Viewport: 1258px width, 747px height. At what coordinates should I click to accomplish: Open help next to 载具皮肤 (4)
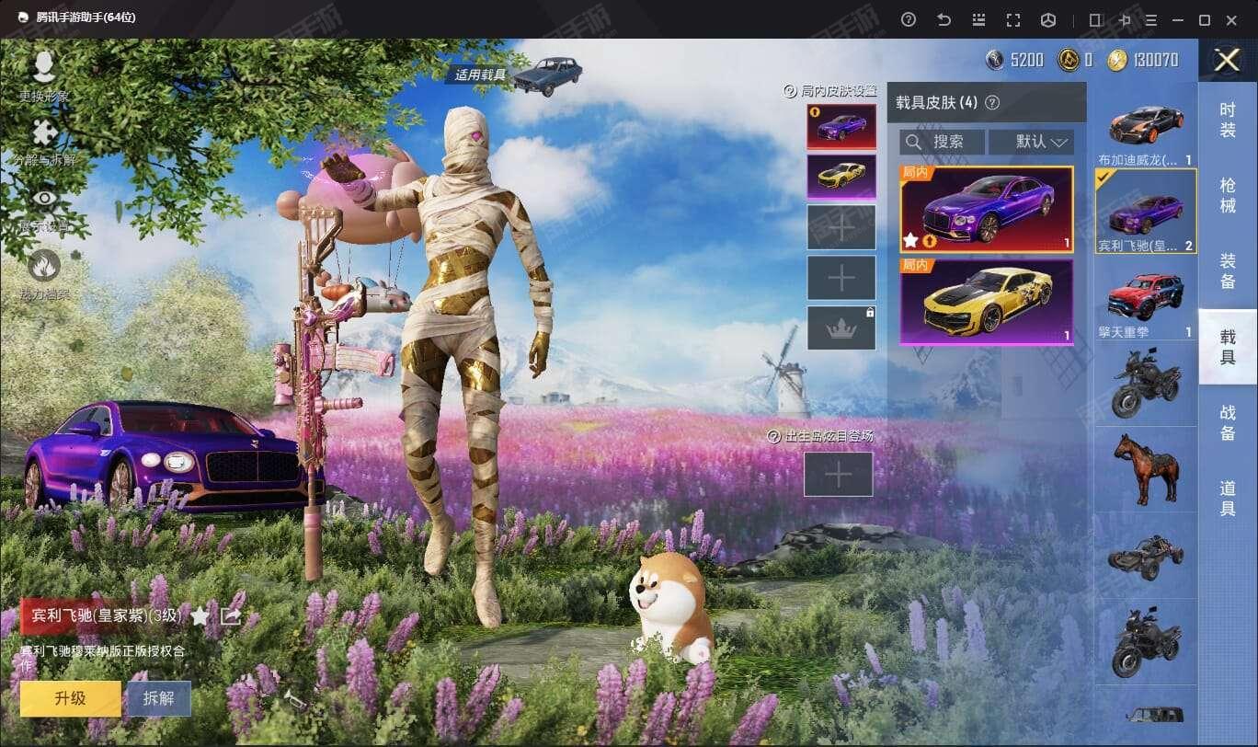click(992, 102)
